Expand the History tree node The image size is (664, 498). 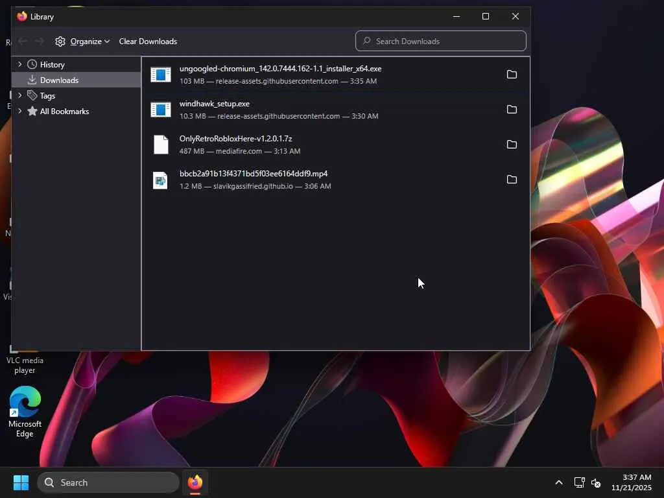[19, 64]
